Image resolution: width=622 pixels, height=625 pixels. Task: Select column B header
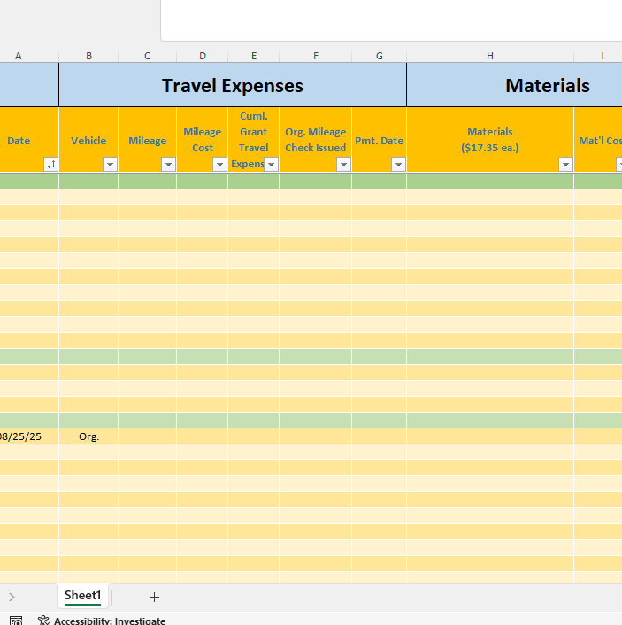[88, 56]
